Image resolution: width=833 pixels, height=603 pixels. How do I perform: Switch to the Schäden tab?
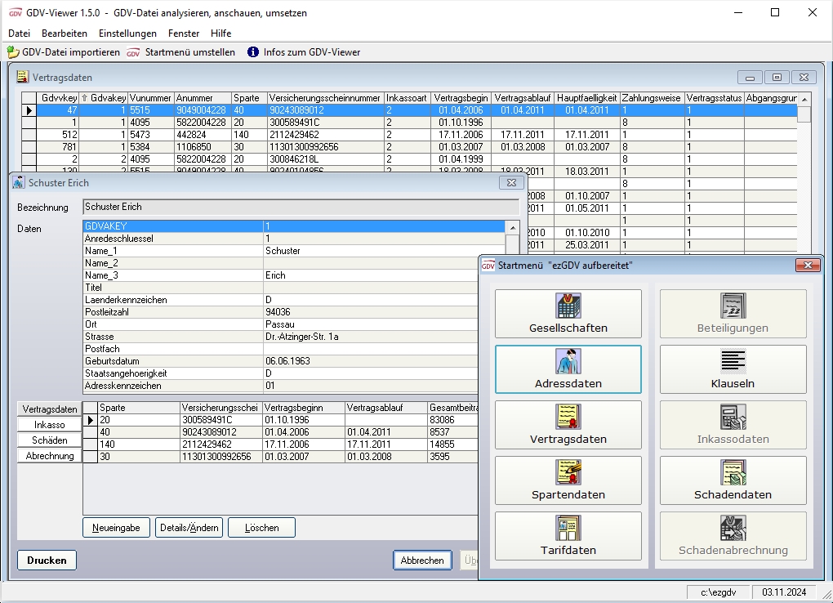click(x=50, y=440)
